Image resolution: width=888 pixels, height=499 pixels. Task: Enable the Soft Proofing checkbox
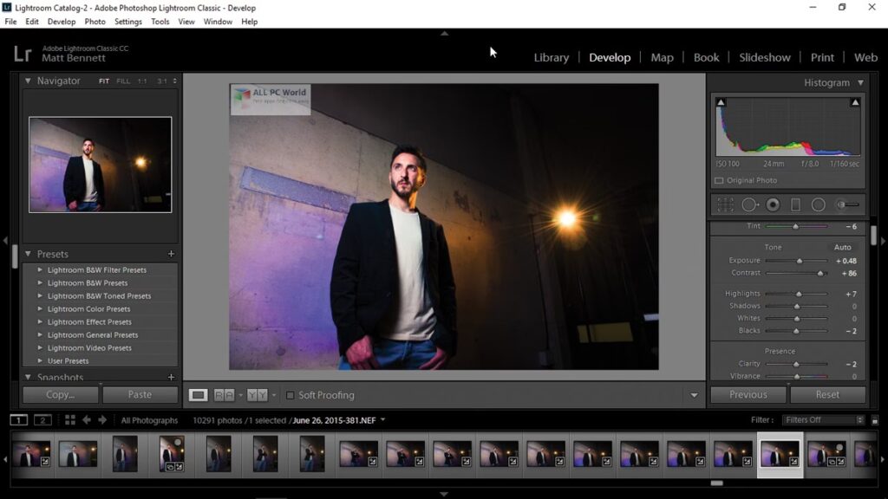point(291,395)
